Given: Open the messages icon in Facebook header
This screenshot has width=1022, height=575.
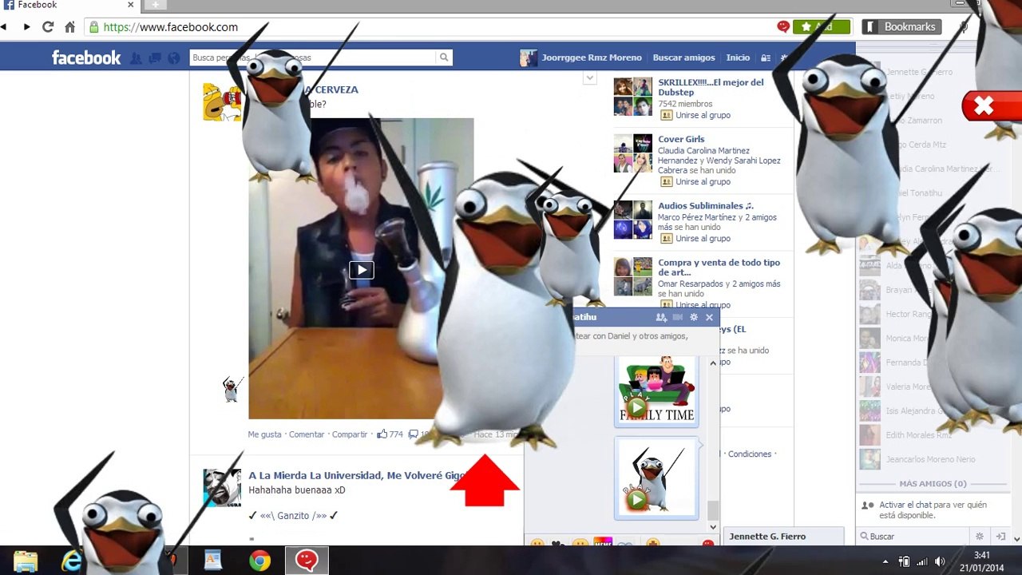Looking at the screenshot, I should tap(154, 57).
